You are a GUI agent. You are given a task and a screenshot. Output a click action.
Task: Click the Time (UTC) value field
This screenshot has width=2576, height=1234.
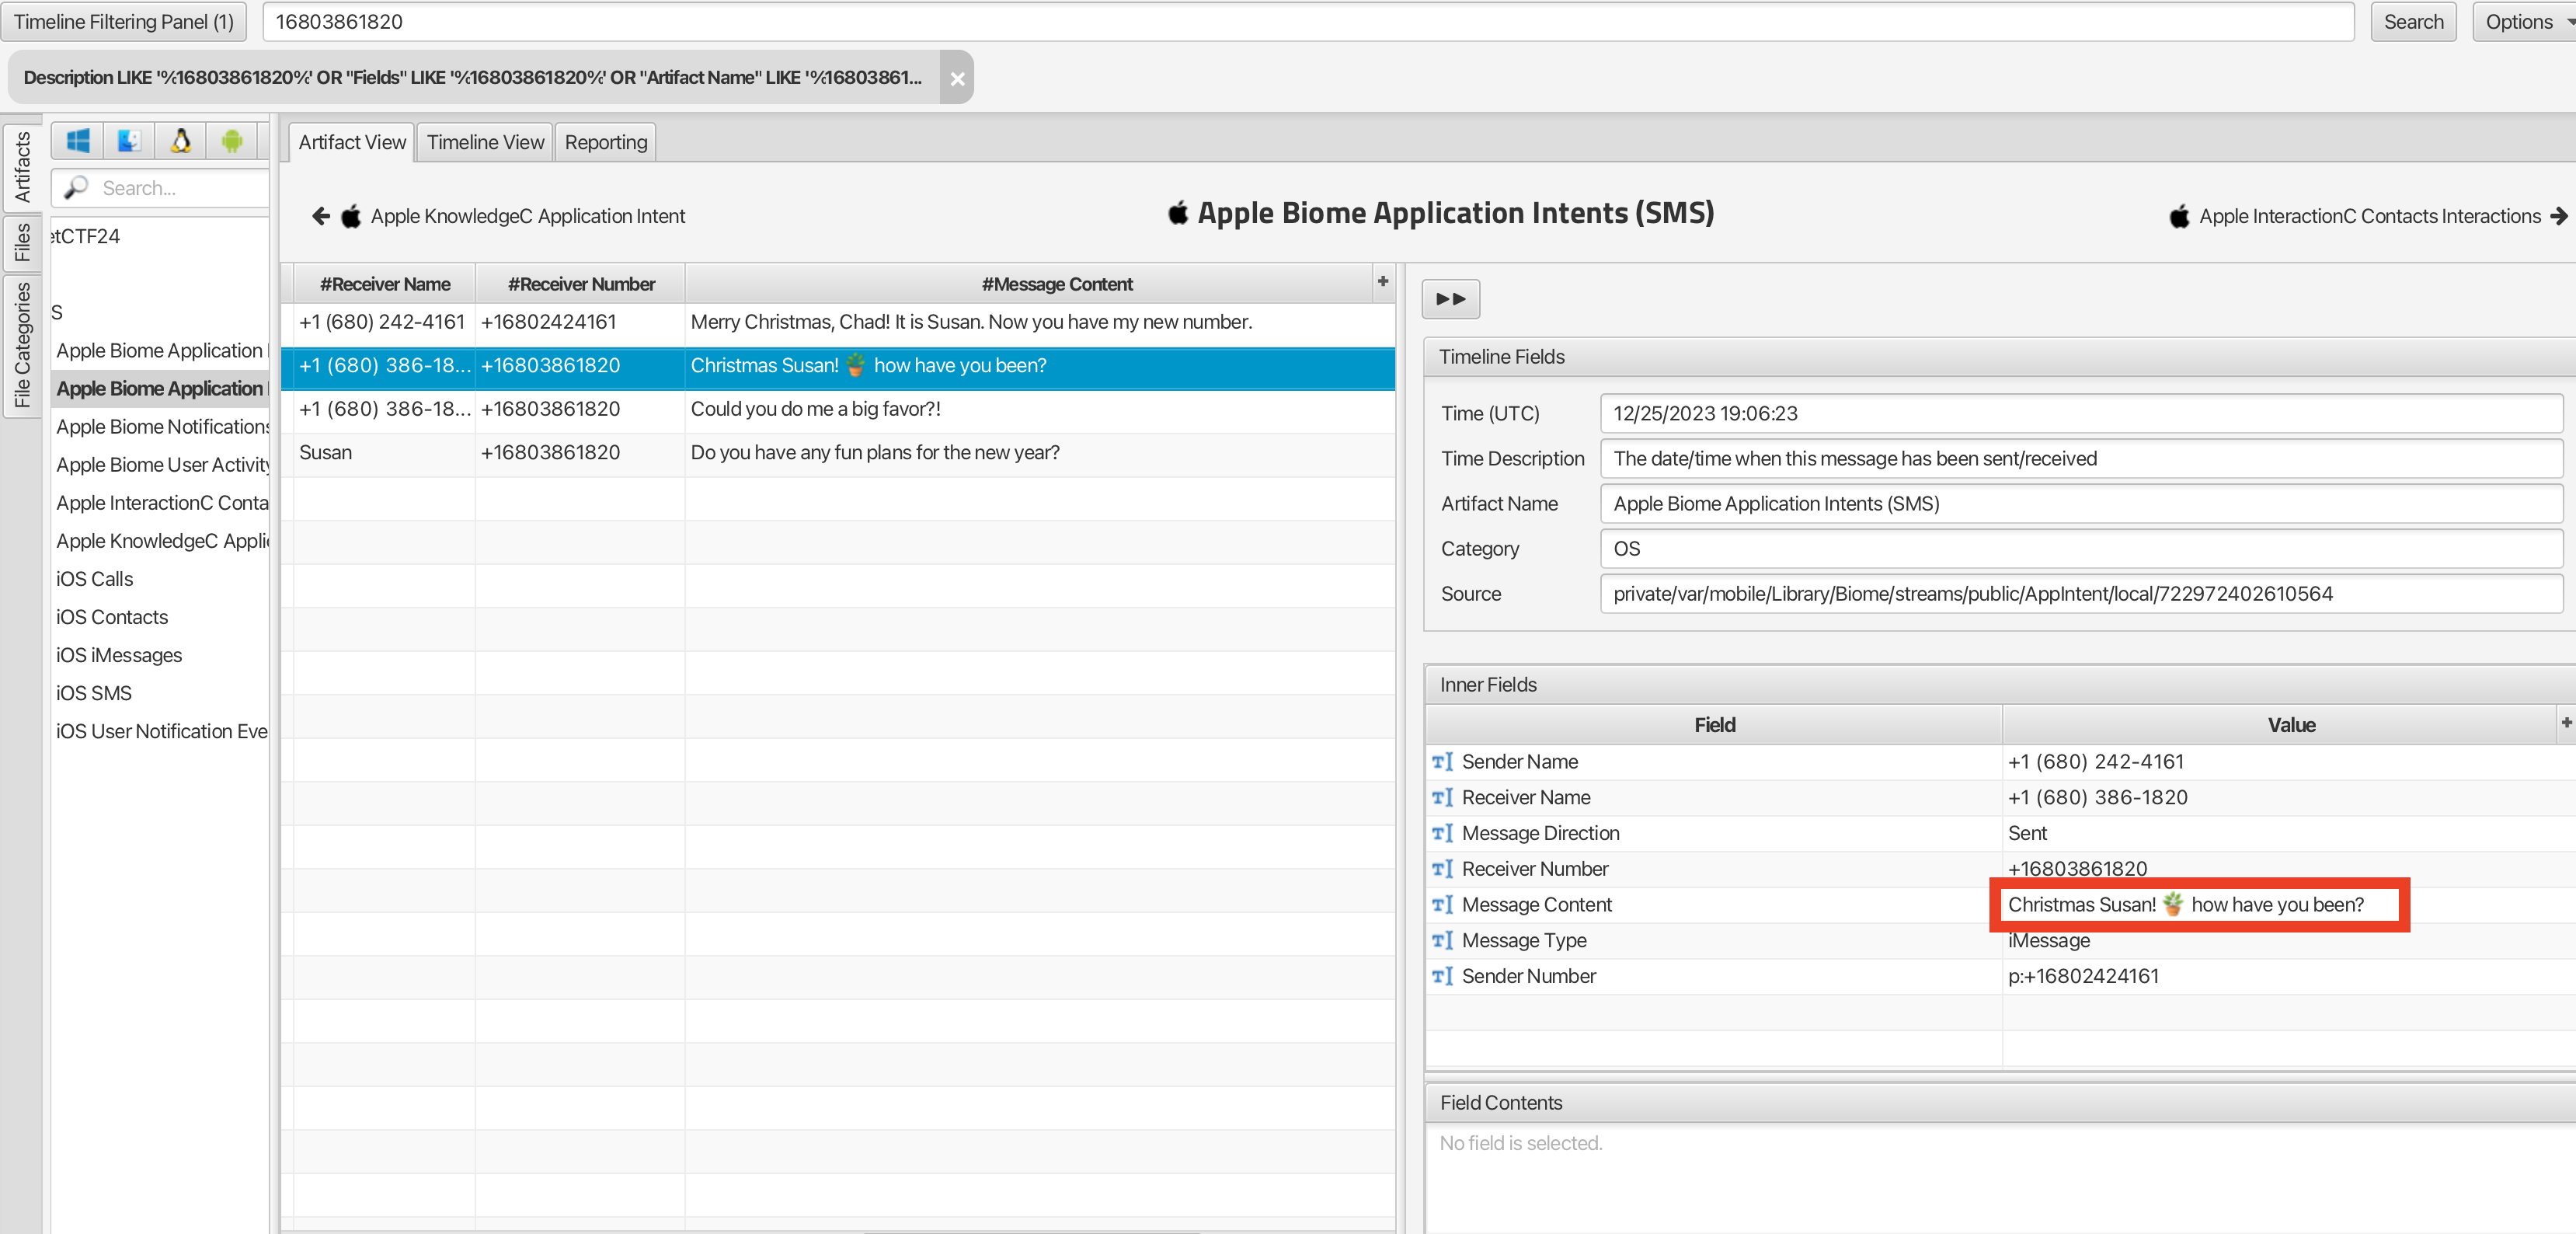pyautogui.click(x=2080, y=413)
